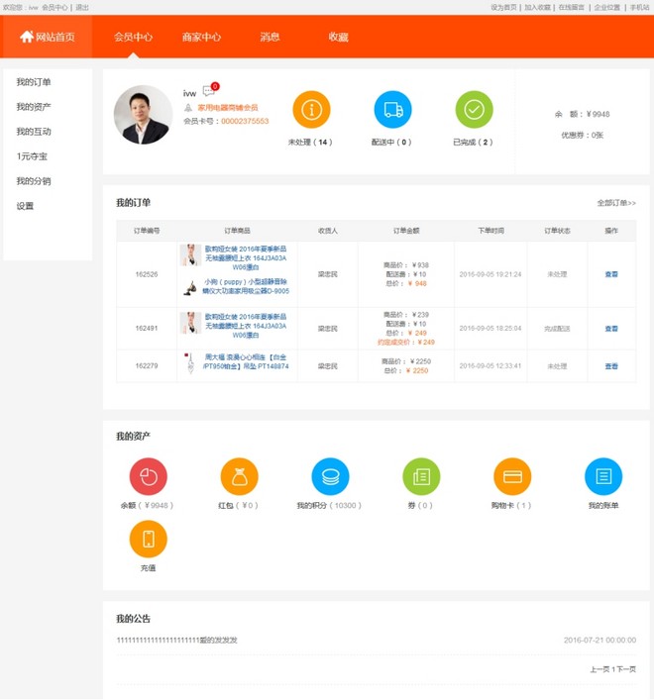This screenshot has height=700, width=654.
Task: Open the 购物卡 shopping card icon
Action: pos(512,477)
